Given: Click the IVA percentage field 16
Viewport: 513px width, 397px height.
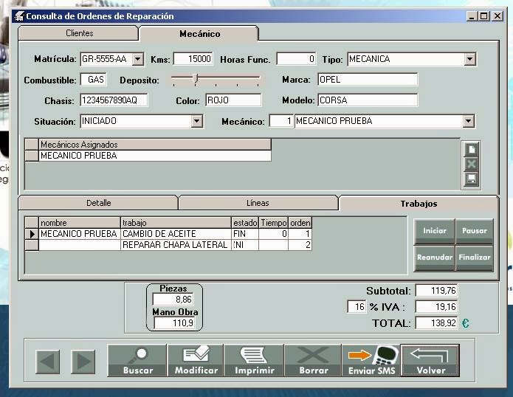Looking at the screenshot, I should pyautogui.click(x=357, y=307).
